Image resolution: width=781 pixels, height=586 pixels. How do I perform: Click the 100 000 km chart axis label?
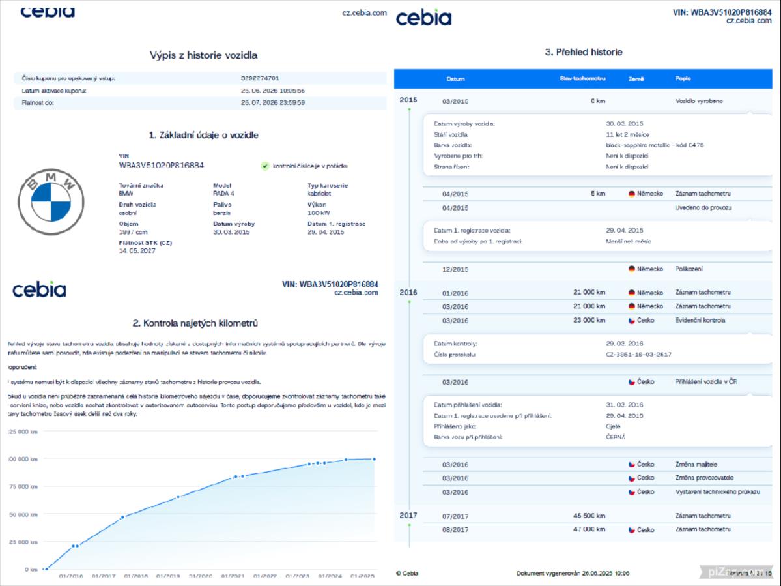(22, 459)
